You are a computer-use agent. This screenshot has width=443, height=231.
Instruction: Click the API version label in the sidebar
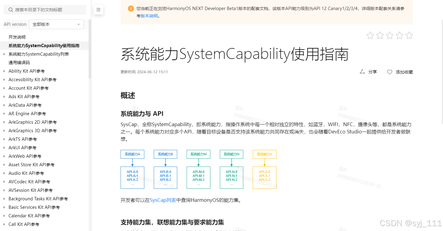(15, 24)
